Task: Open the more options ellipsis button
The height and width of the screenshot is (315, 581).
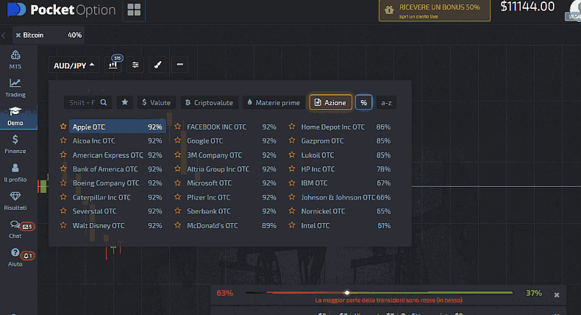Action: pyautogui.click(x=179, y=65)
